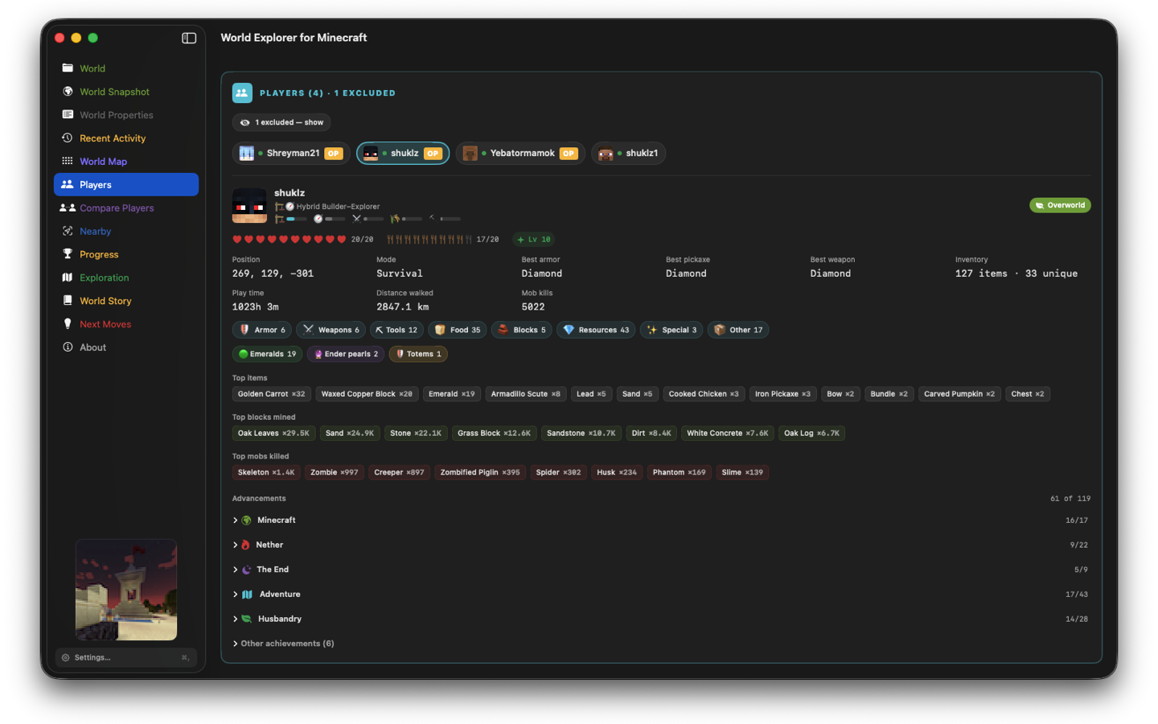Click the Next Moves lightbulb icon

coord(68,323)
